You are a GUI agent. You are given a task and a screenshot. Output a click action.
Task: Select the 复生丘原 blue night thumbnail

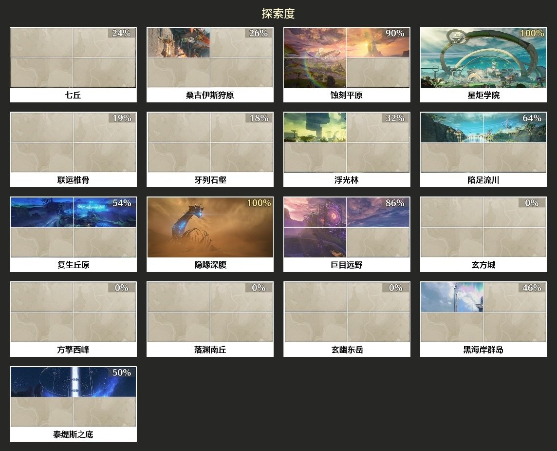73,227
